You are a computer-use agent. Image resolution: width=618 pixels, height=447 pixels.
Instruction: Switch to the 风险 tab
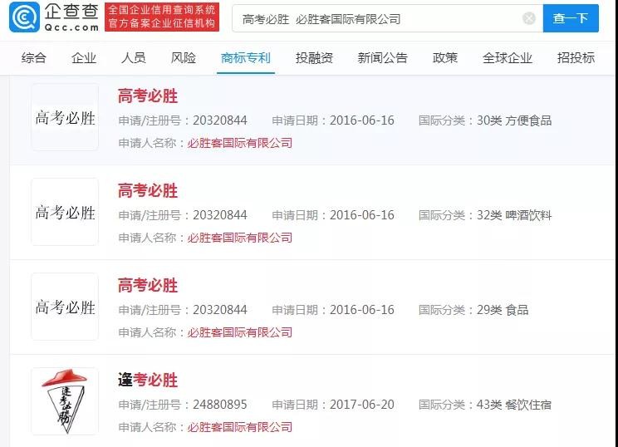[x=184, y=57]
